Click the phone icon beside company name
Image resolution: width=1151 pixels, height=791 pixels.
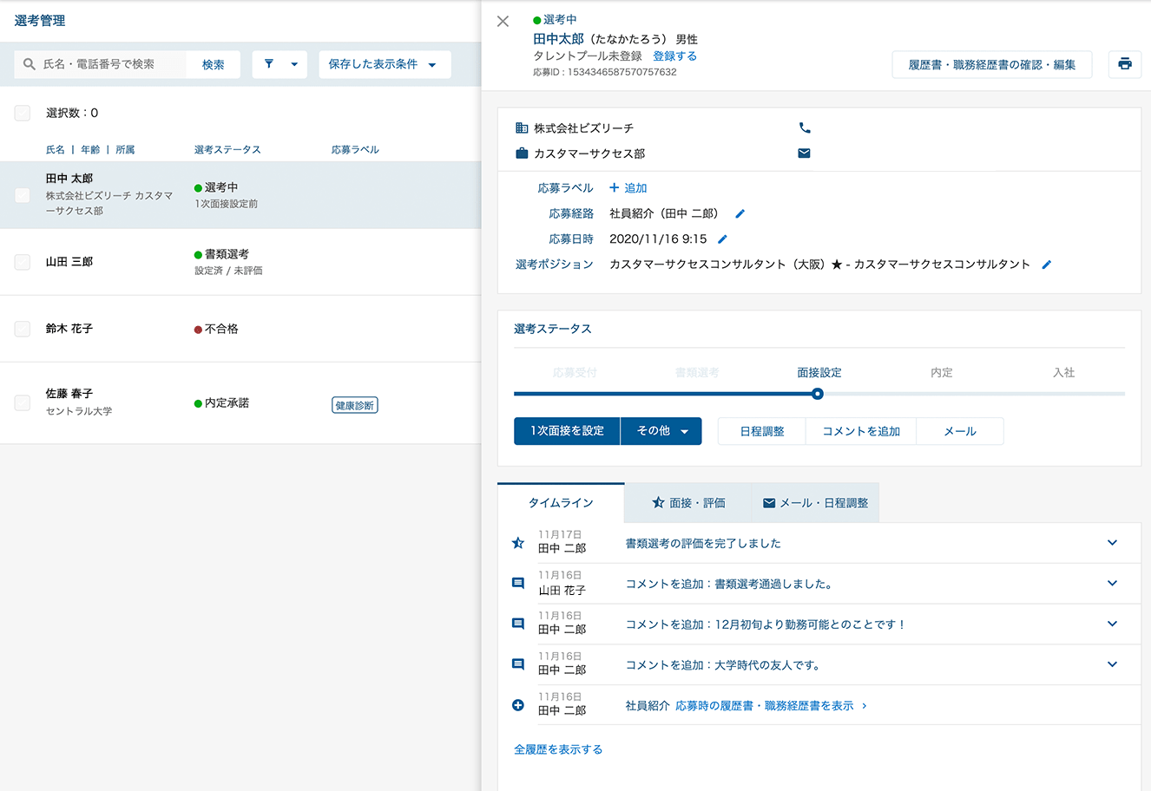[x=804, y=128]
